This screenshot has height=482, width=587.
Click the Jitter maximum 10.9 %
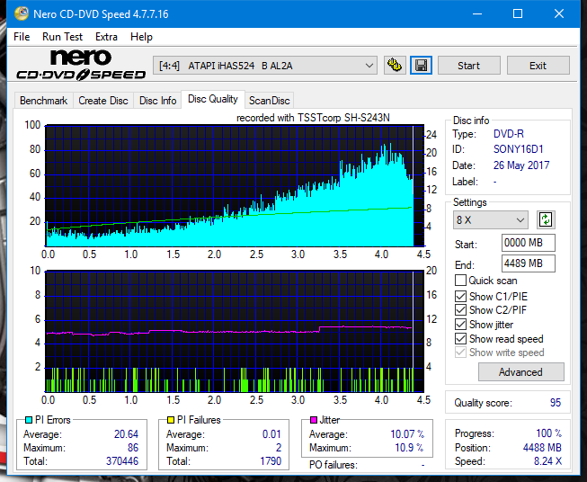[x=409, y=448]
